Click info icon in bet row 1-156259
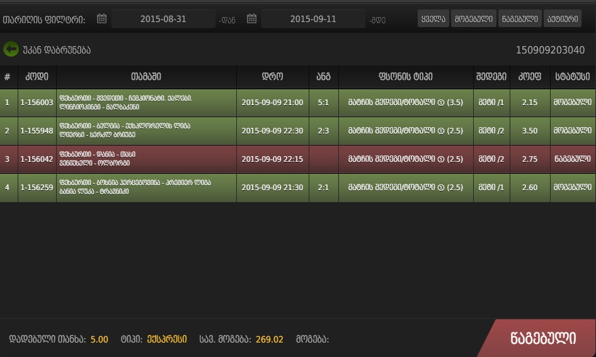596x357 pixels. coord(441,188)
